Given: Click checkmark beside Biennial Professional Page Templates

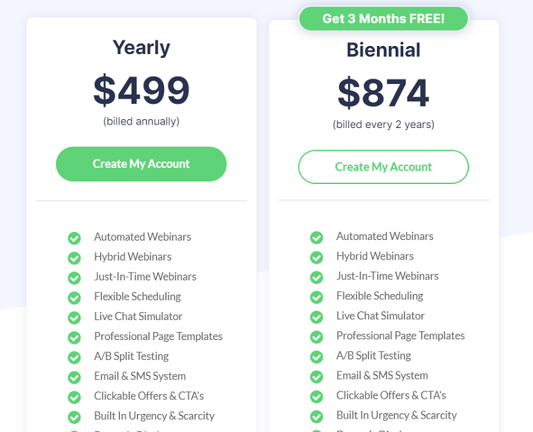Looking at the screenshot, I should (316, 337).
